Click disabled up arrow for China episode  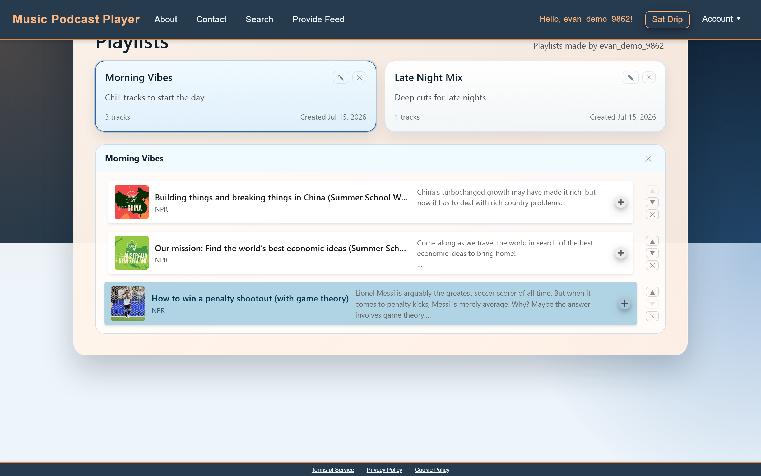[x=652, y=190]
